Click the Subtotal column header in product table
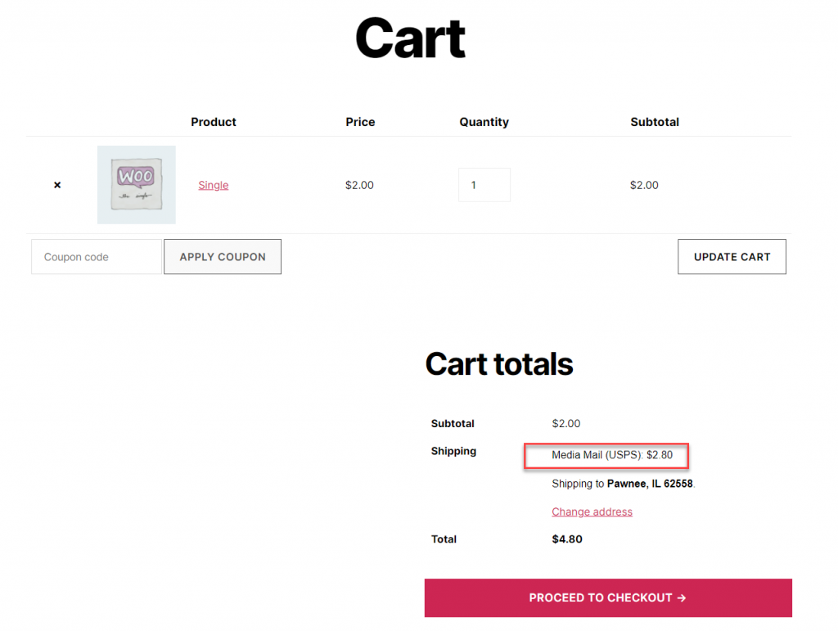 click(655, 122)
